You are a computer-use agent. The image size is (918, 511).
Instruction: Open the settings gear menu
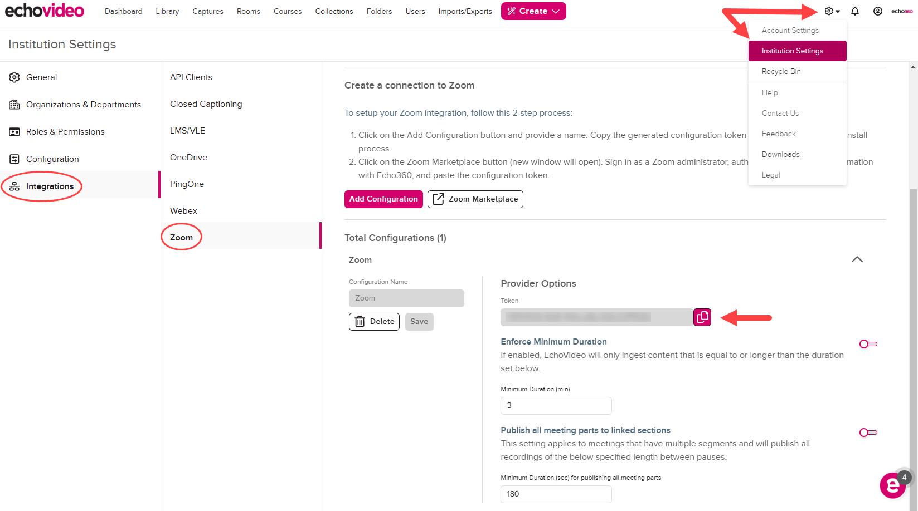point(832,11)
